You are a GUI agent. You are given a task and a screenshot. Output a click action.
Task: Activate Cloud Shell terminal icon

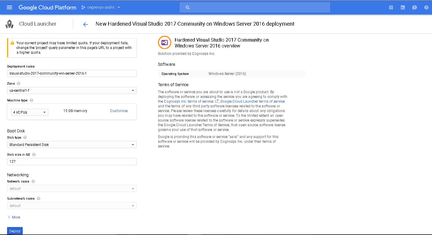pyautogui.click(x=403, y=7)
